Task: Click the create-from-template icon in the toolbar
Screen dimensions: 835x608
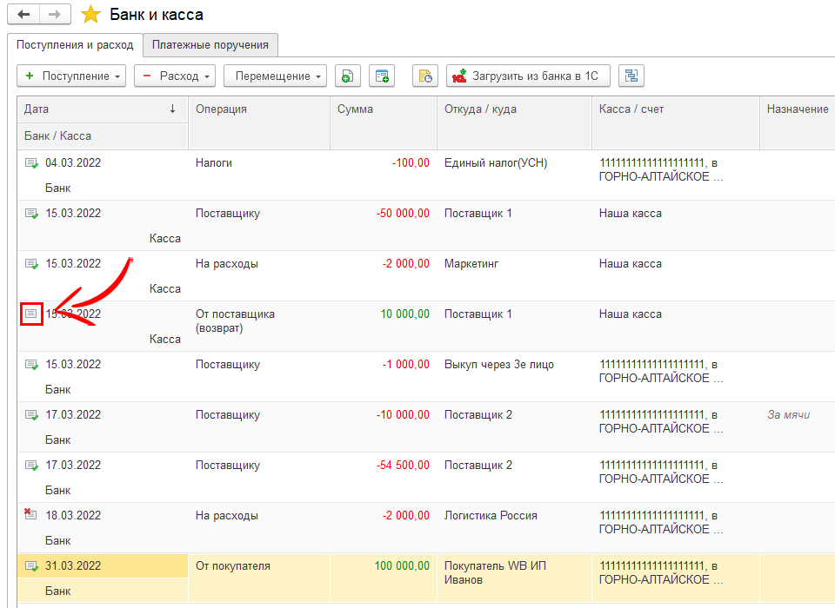Action: pos(381,76)
